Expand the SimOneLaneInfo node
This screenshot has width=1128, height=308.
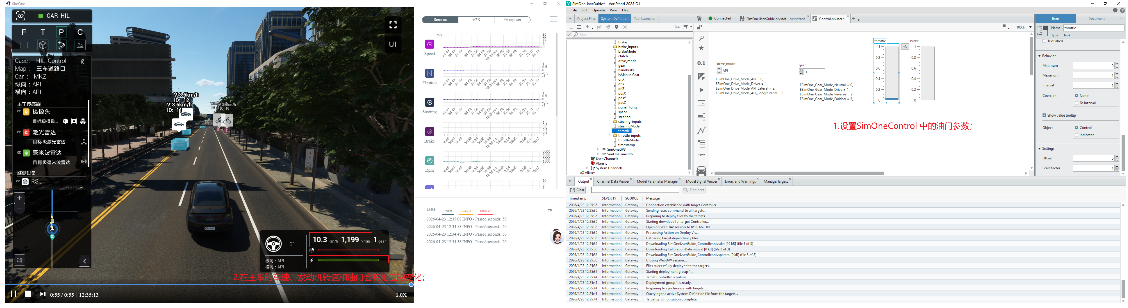pos(598,154)
